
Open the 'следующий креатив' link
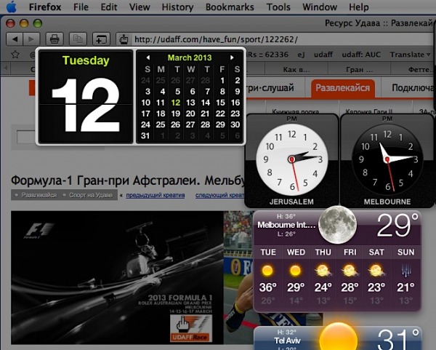click(220, 195)
